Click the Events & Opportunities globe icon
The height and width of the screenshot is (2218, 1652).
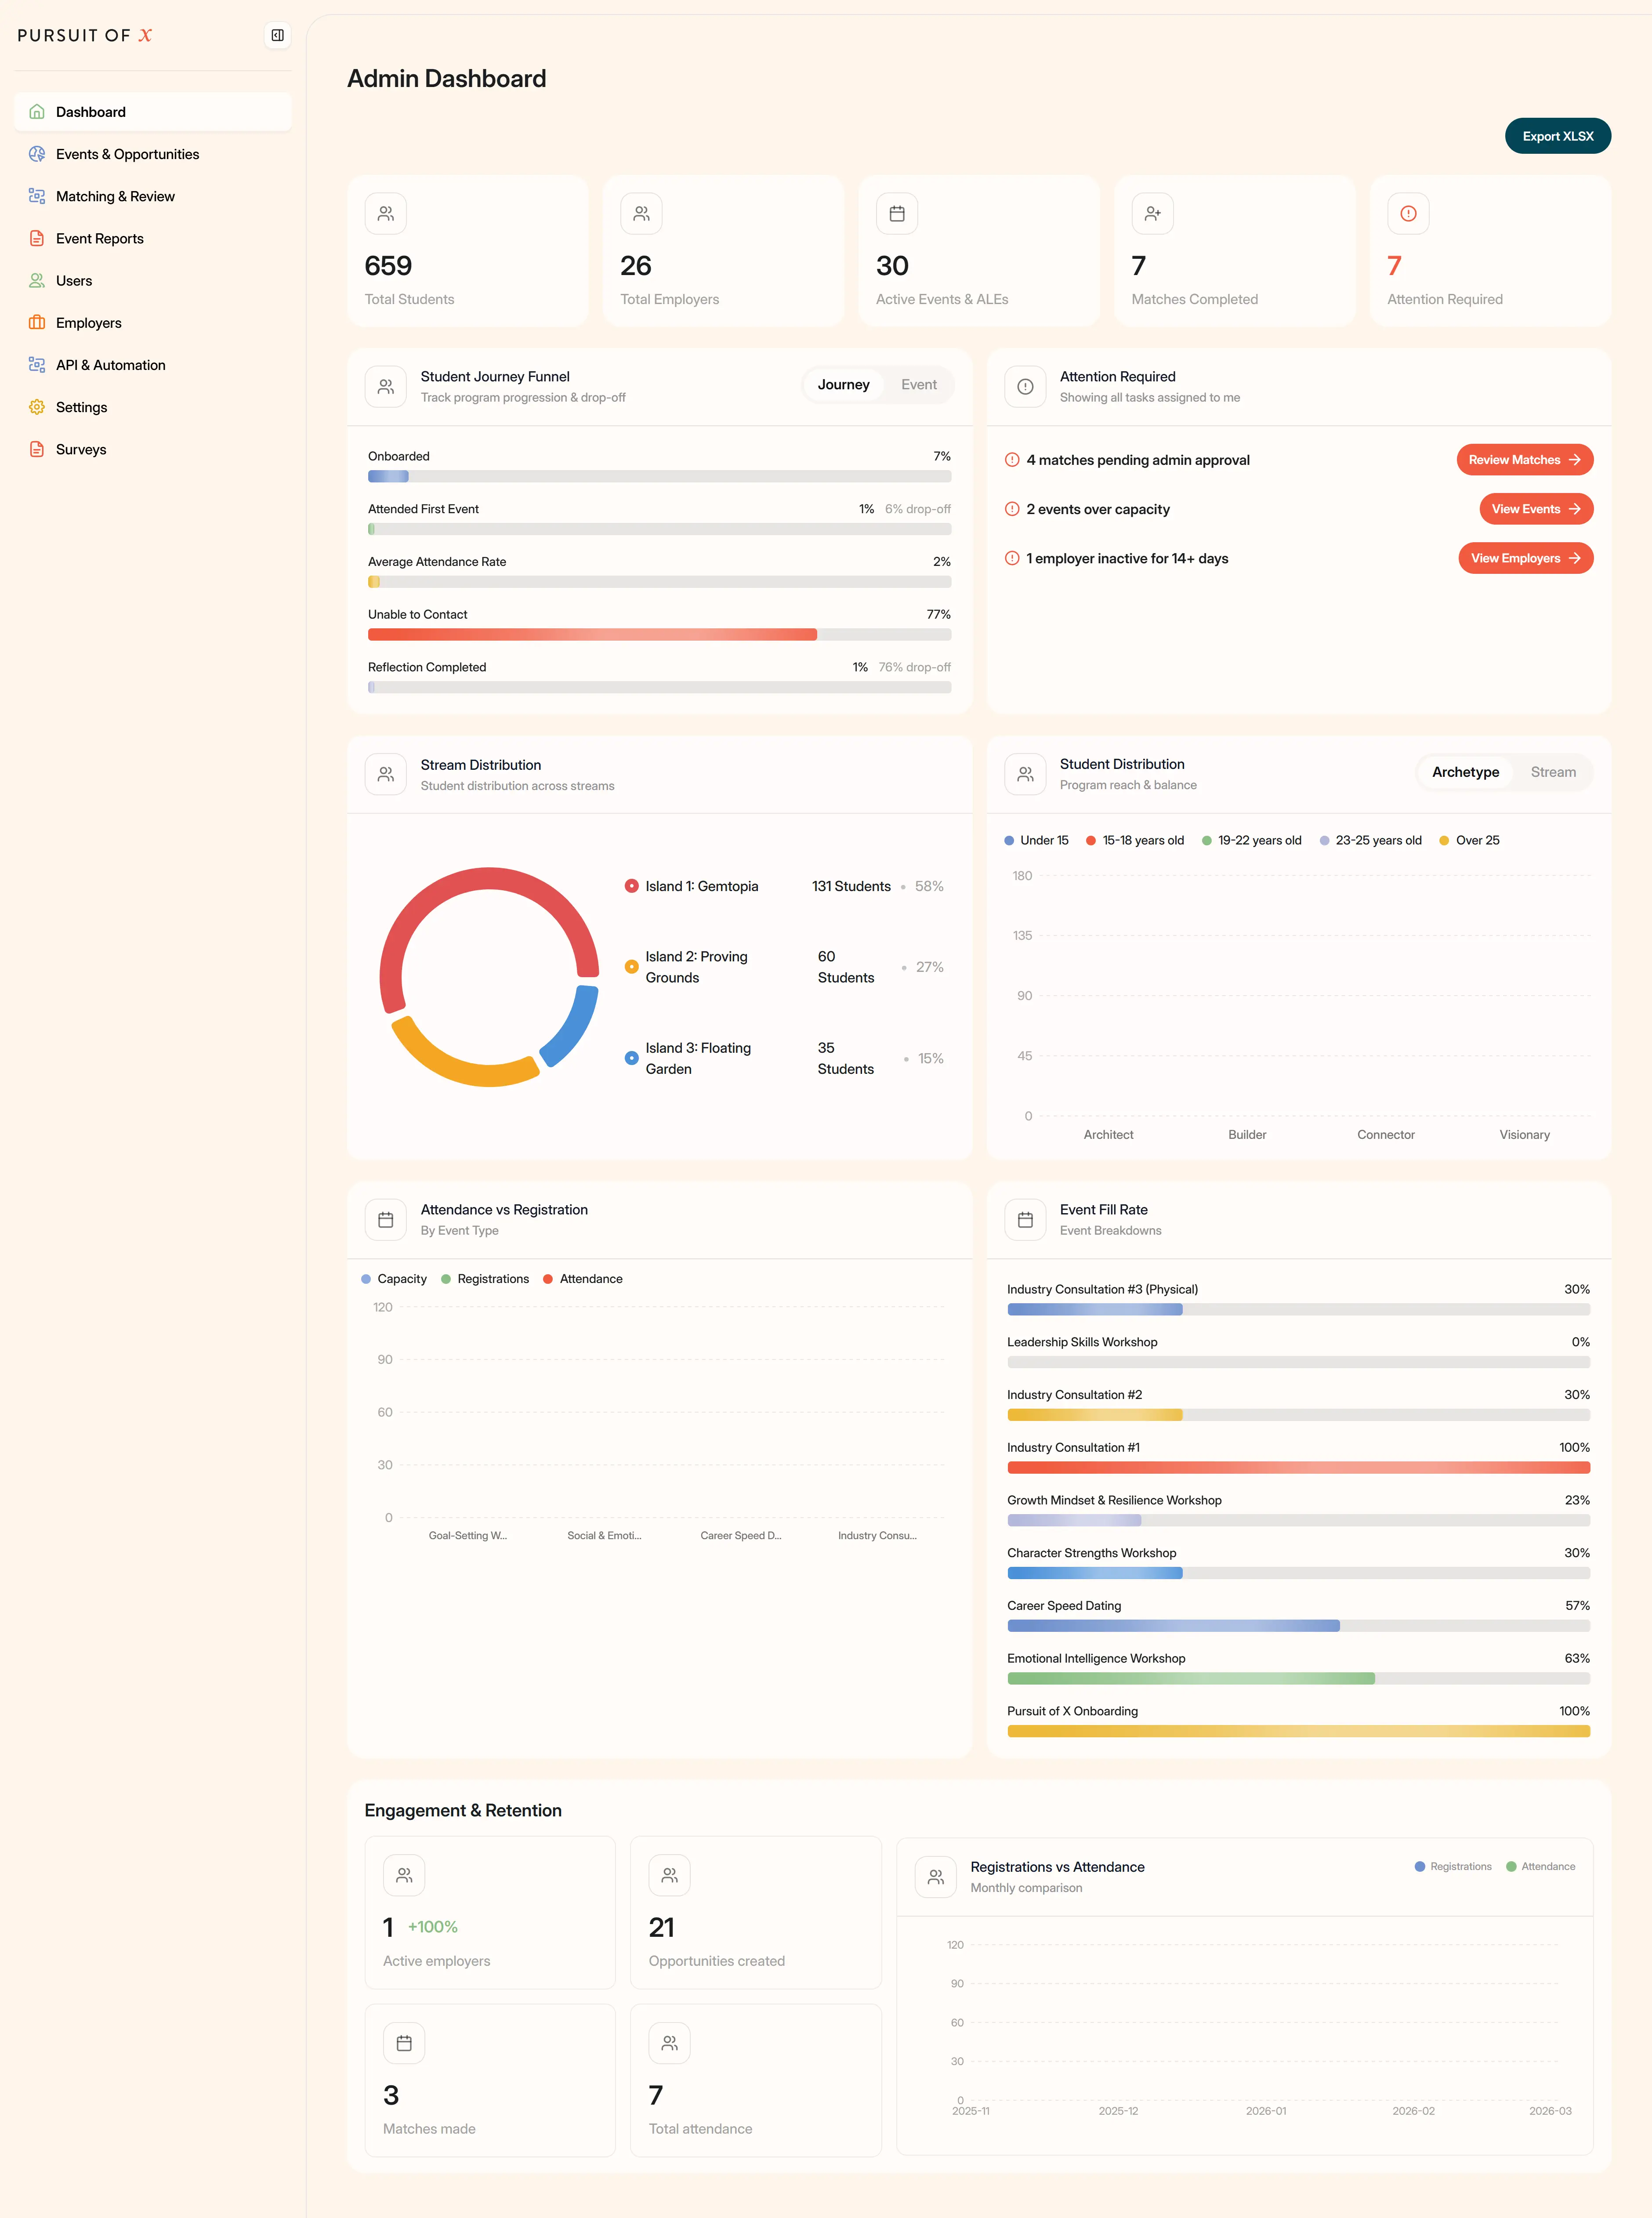[37, 154]
